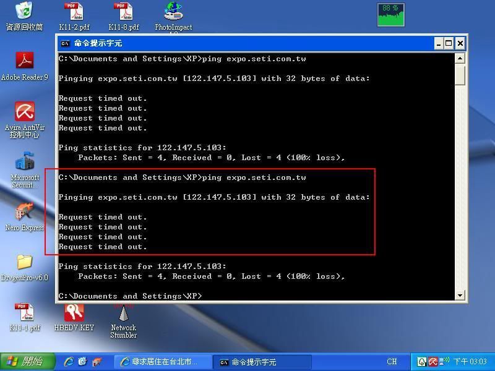Click the 88% battery monitor gadget
The image size is (495, 371).
(391, 15)
